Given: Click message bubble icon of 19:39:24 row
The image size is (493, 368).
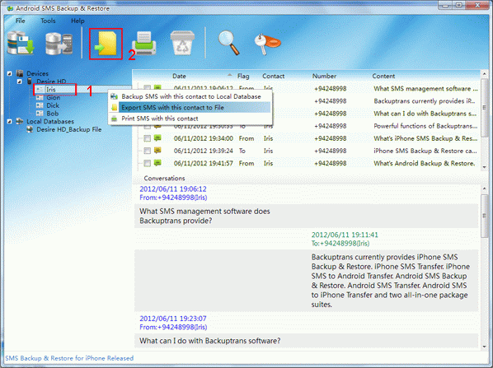Looking at the screenshot, I should 157,151.
